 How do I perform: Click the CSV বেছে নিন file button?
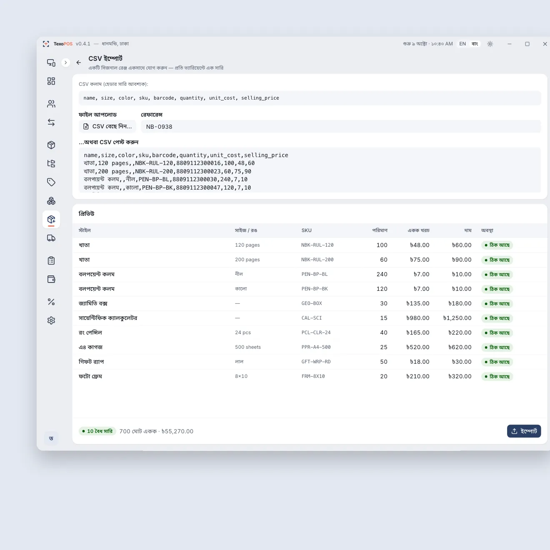click(107, 126)
